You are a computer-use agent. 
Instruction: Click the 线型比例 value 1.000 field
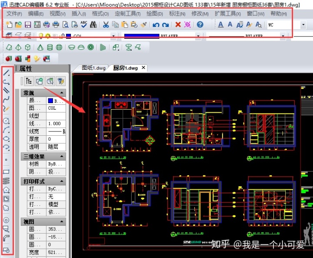click(x=56, y=124)
